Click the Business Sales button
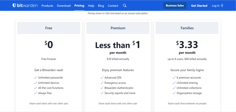236x112 pixels. tap(175, 6)
